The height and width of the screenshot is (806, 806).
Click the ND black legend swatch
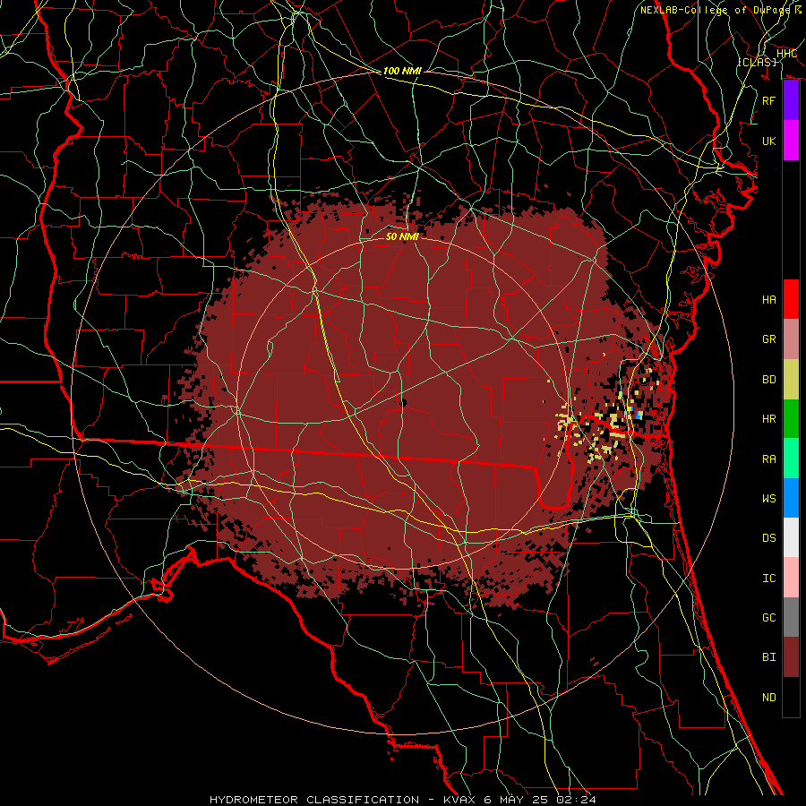(791, 697)
